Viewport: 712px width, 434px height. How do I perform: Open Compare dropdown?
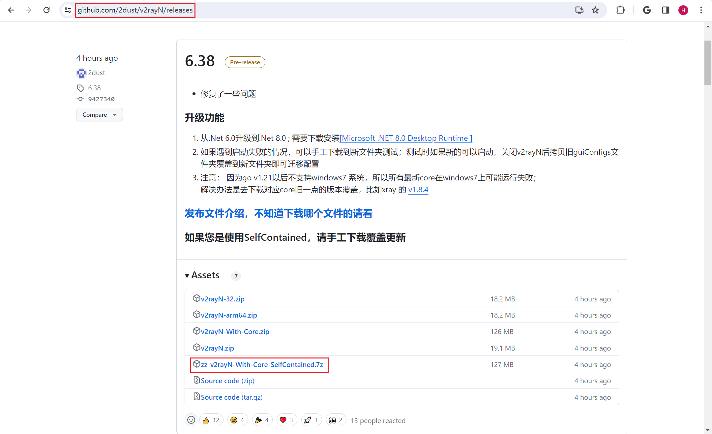100,115
